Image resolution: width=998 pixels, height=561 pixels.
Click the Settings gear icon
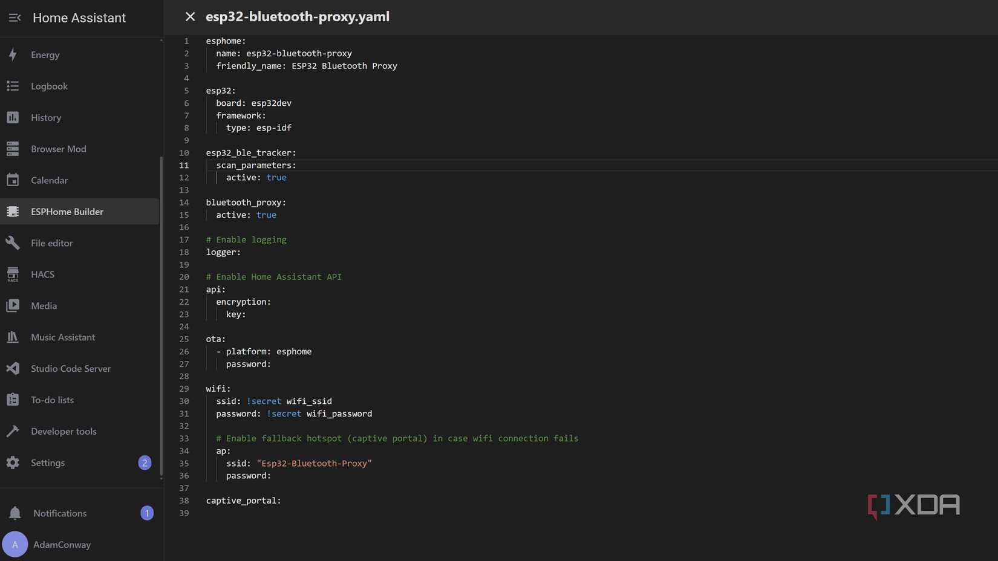pos(13,462)
